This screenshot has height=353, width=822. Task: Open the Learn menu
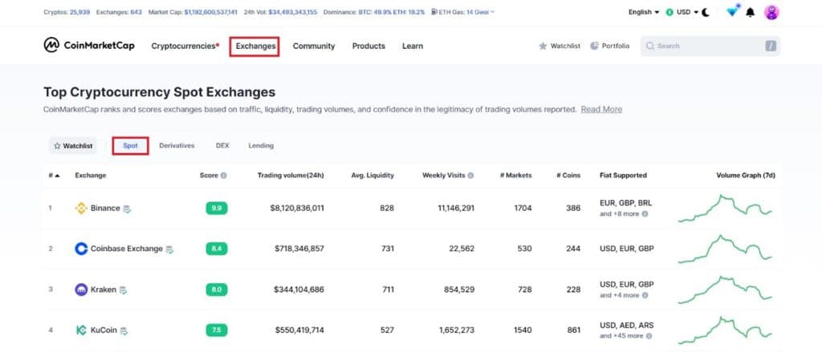click(413, 46)
